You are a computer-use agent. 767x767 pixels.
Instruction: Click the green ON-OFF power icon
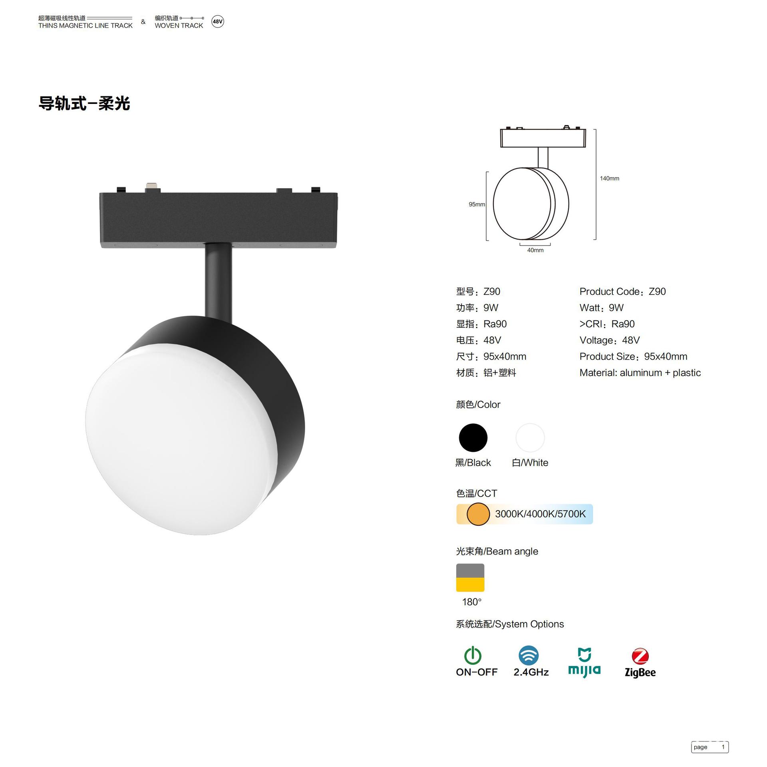click(473, 655)
